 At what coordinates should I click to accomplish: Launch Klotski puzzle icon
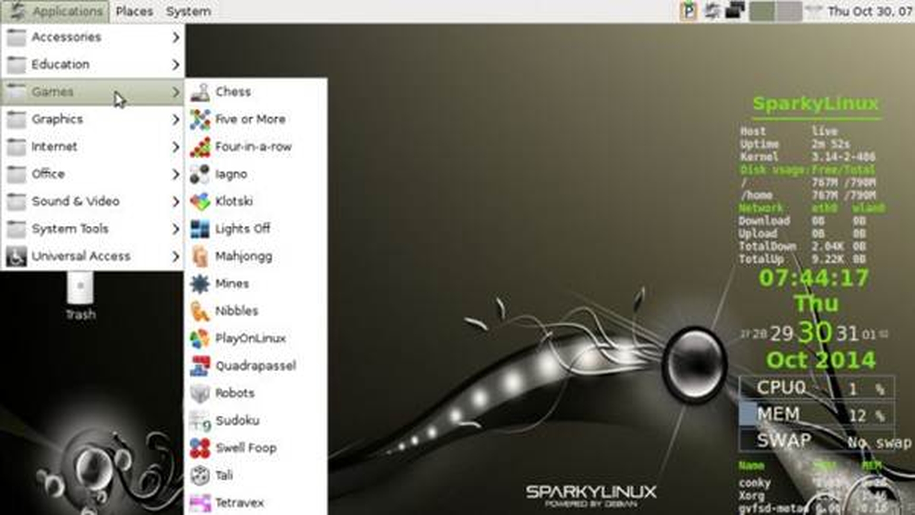coord(200,202)
